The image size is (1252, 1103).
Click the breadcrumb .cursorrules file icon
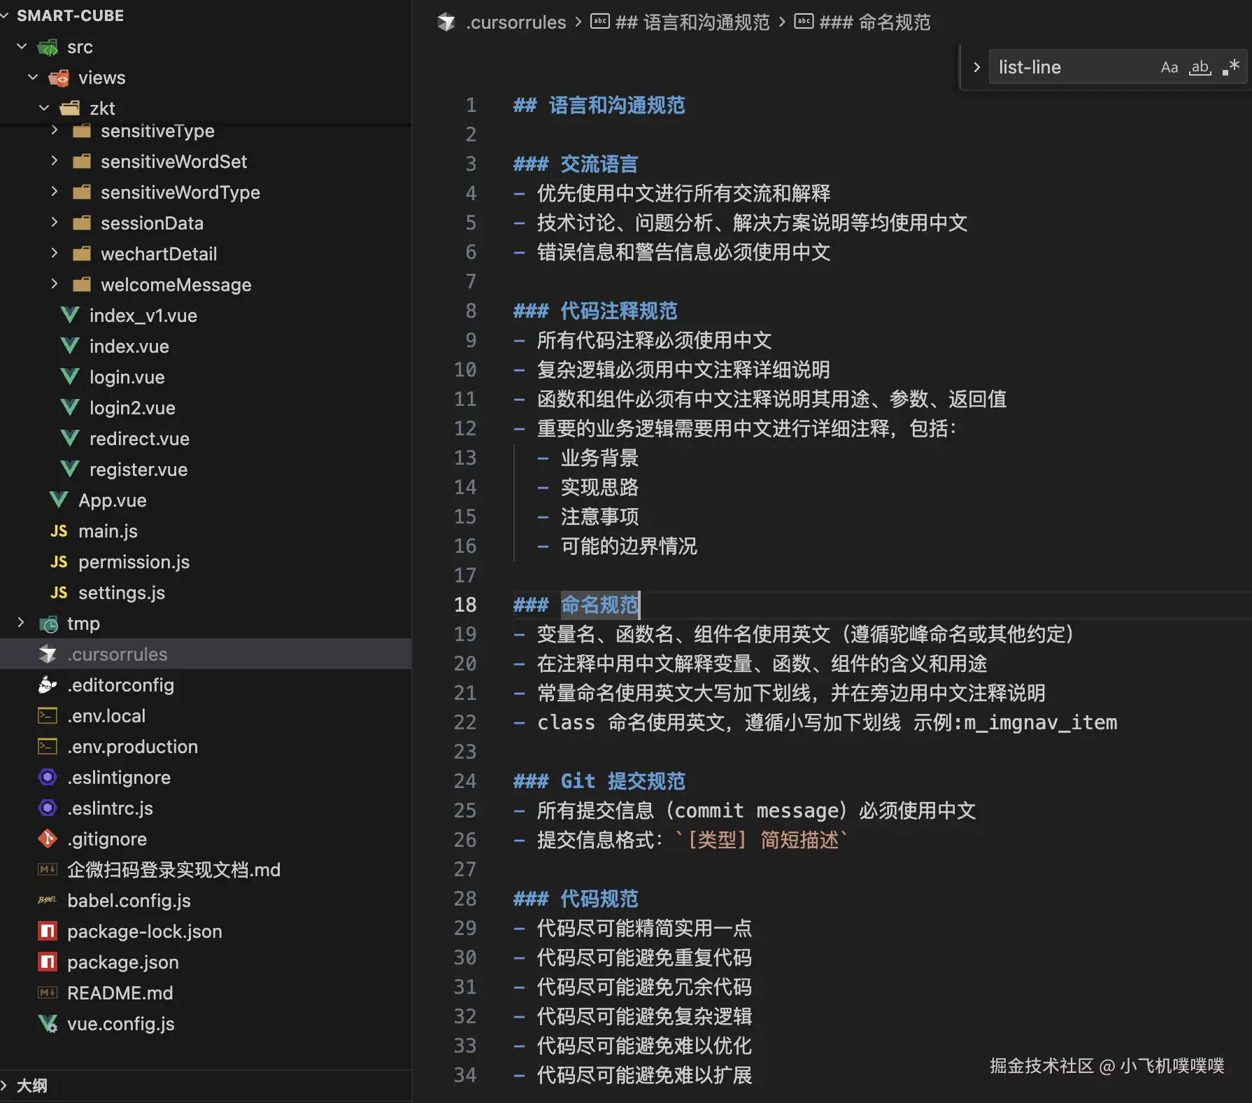pos(446,22)
